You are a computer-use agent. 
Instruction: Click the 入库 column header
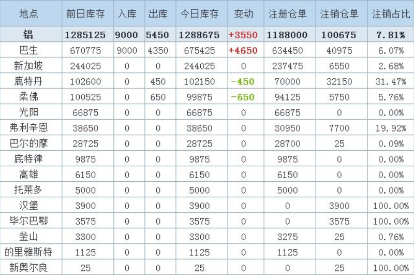click(x=127, y=14)
